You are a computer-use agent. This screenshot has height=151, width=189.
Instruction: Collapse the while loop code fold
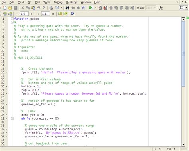click(12, 118)
